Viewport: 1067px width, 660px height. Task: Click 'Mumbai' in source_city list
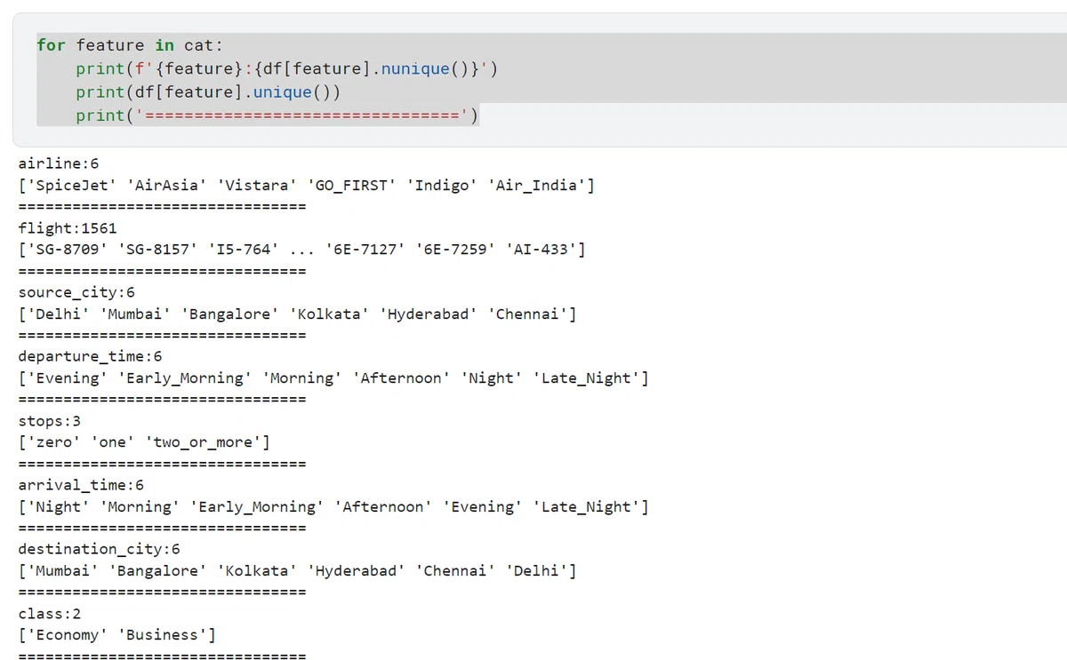[x=135, y=314]
